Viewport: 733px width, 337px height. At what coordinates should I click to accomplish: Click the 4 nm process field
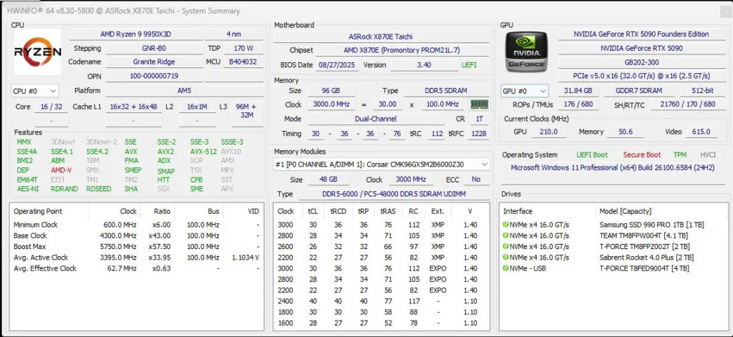pyautogui.click(x=234, y=34)
